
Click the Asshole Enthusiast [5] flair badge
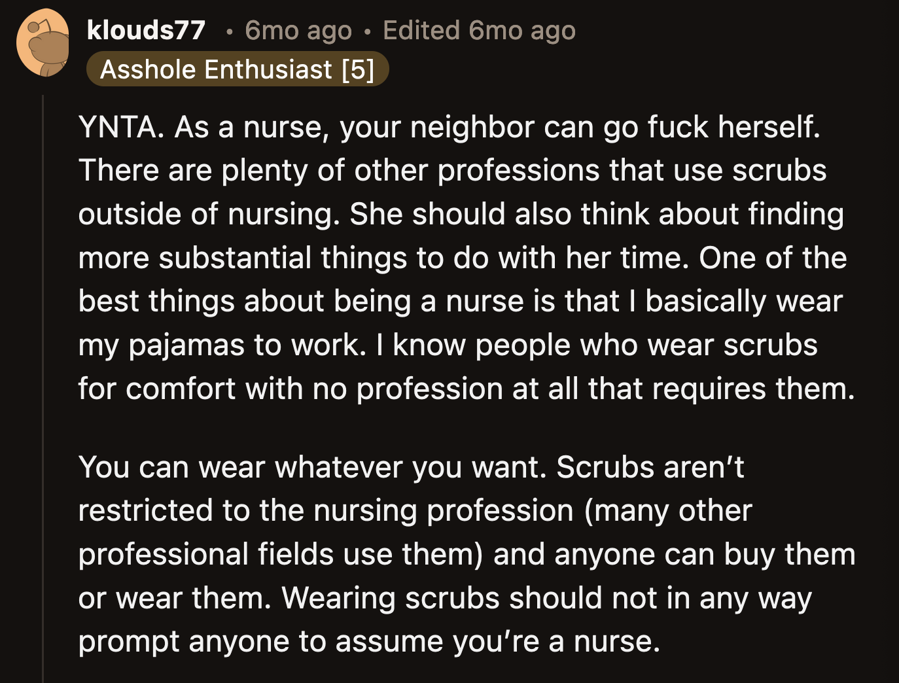[x=237, y=69]
